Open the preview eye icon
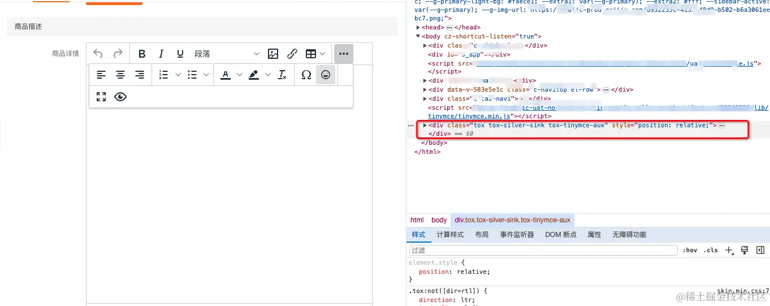Screen dimensions: 770x306 (x=120, y=97)
